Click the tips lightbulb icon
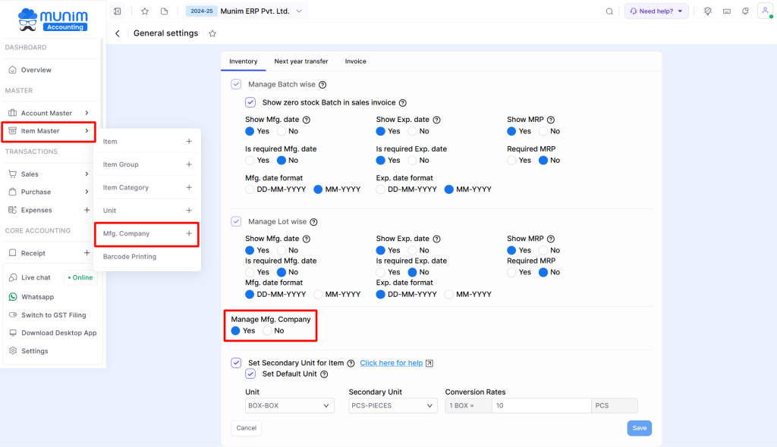This screenshot has height=447, width=777. [707, 11]
